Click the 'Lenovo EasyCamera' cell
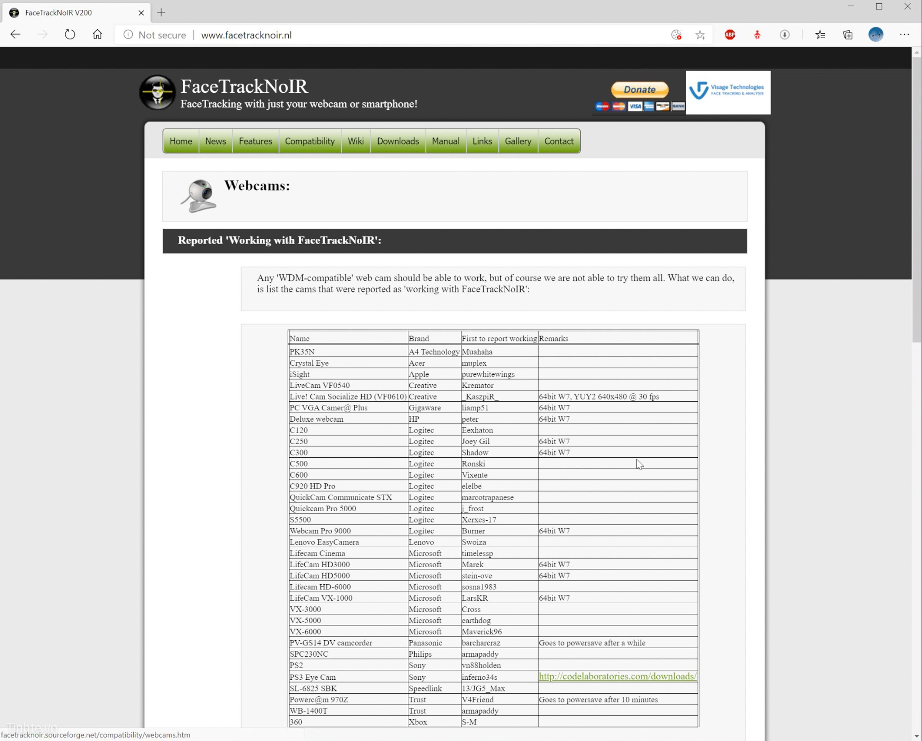 click(348, 542)
